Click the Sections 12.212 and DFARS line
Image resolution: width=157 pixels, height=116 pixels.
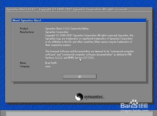click(70, 58)
